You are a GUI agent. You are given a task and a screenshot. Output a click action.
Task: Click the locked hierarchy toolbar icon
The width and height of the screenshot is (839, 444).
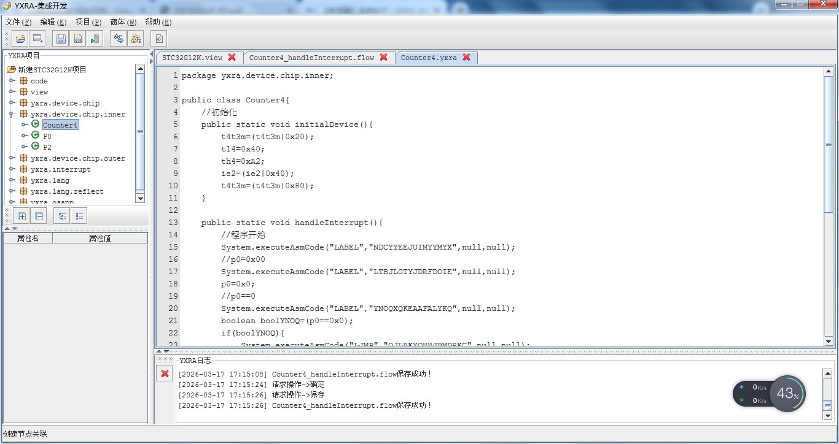(136, 39)
